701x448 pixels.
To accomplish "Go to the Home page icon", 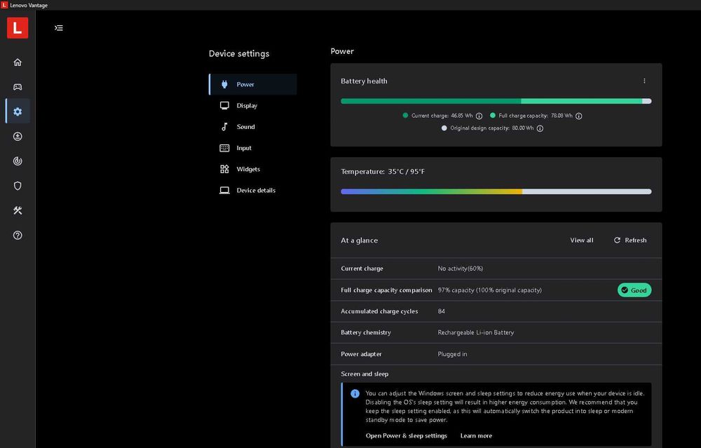I will coord(18,62).
